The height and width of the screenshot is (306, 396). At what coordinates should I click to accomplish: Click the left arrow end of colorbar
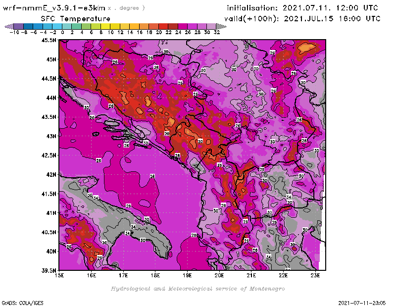(7, 26)
